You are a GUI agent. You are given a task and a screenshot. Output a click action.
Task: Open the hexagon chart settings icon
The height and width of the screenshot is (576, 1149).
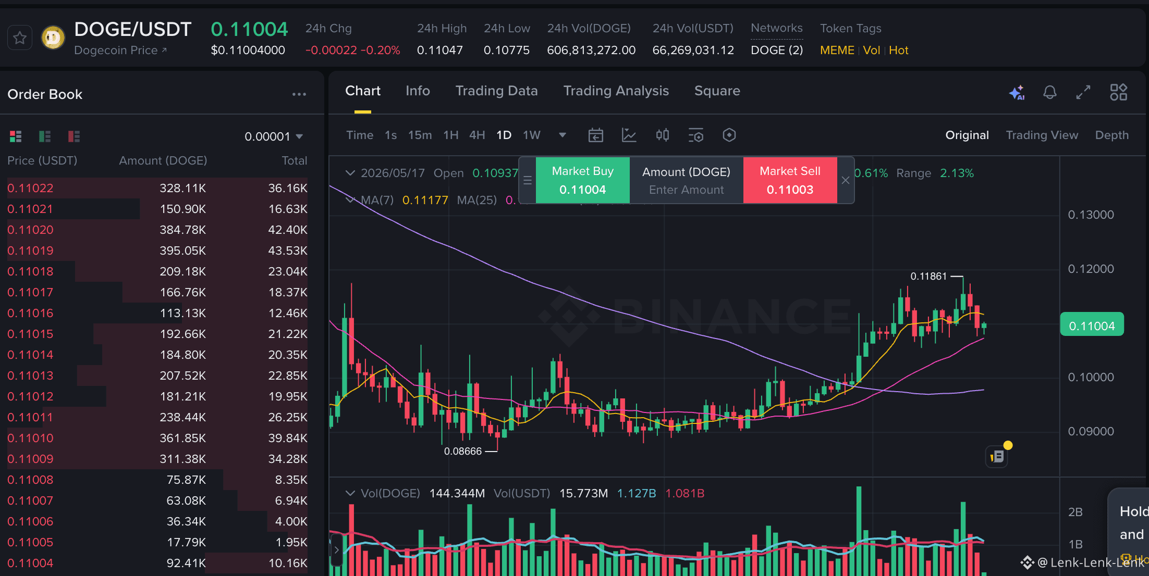pyautogui.click(x=729, y=135)
